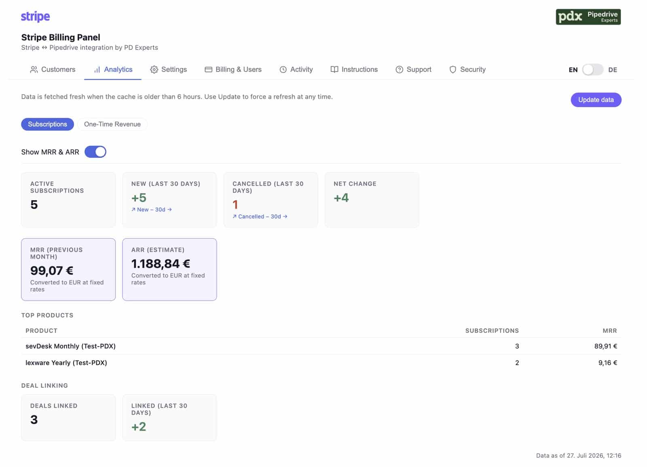The width and height of the screenshot is (647, 467).
Task: Click the Activity clock icon
Action: click(x=283, y=69)
